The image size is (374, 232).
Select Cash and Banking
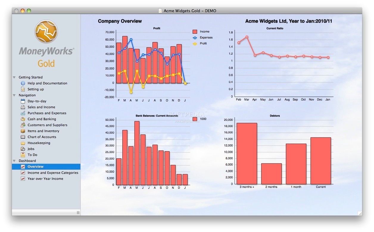point(42,119)
